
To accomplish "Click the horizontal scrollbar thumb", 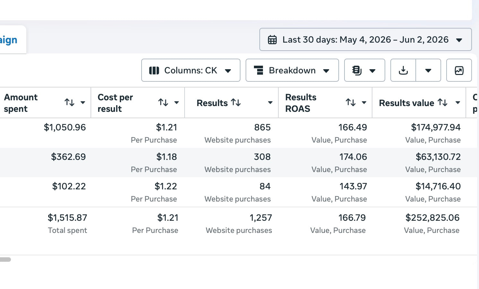I will tap(5, 260).
